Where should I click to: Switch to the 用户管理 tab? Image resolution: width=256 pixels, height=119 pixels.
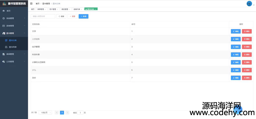[x=52, y=9]
